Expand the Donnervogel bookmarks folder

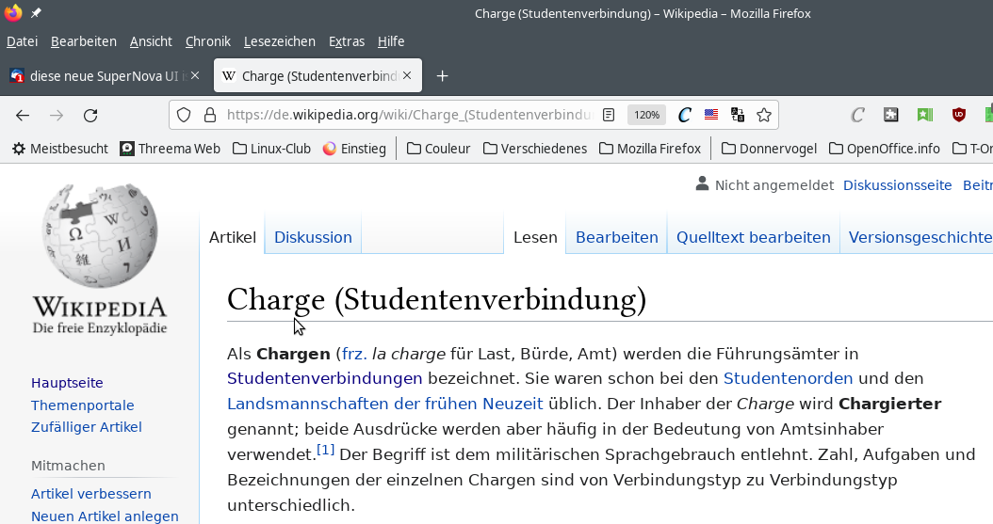[770, 149]
